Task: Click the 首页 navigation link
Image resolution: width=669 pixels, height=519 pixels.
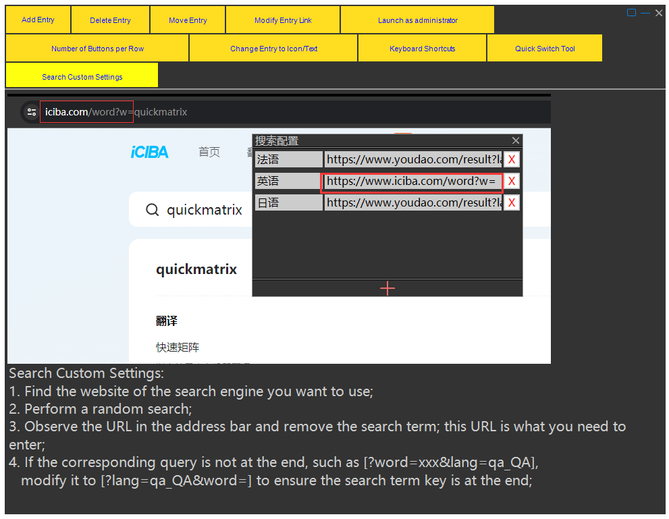Action: tap(209, 152)
